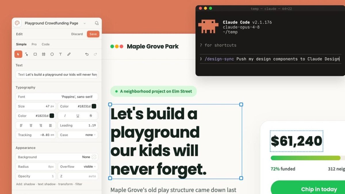Viewport: 345px width, 194px height.
Task: Align text left in Typography
Action: click(x=21, y=125)
